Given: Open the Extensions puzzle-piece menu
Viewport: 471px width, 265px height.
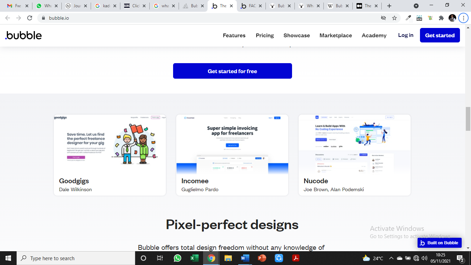Looking at the screenshot, I should 441,18.
